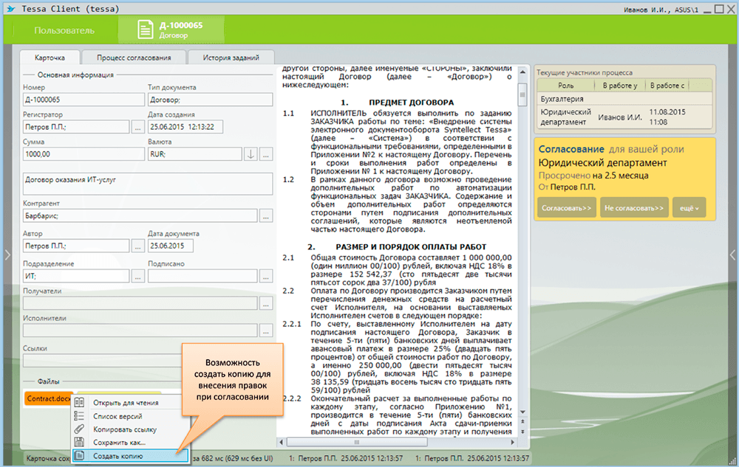Switch to История заданий tab
The image size is (739, 467).
pos(231,58)
